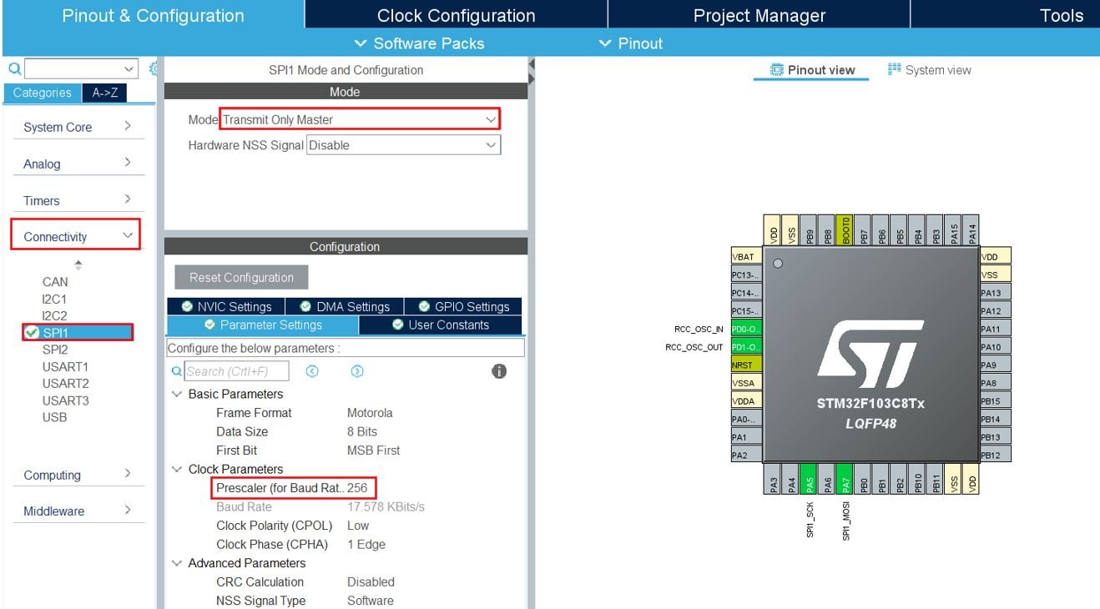Open the category search dropdown arrow

tap(129, 68)
